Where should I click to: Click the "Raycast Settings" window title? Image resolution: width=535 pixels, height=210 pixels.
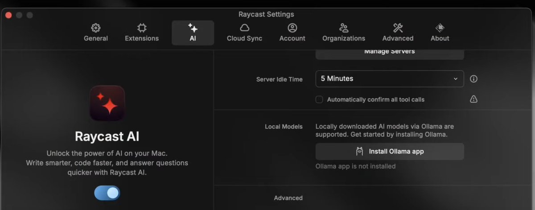click(266, 14)
